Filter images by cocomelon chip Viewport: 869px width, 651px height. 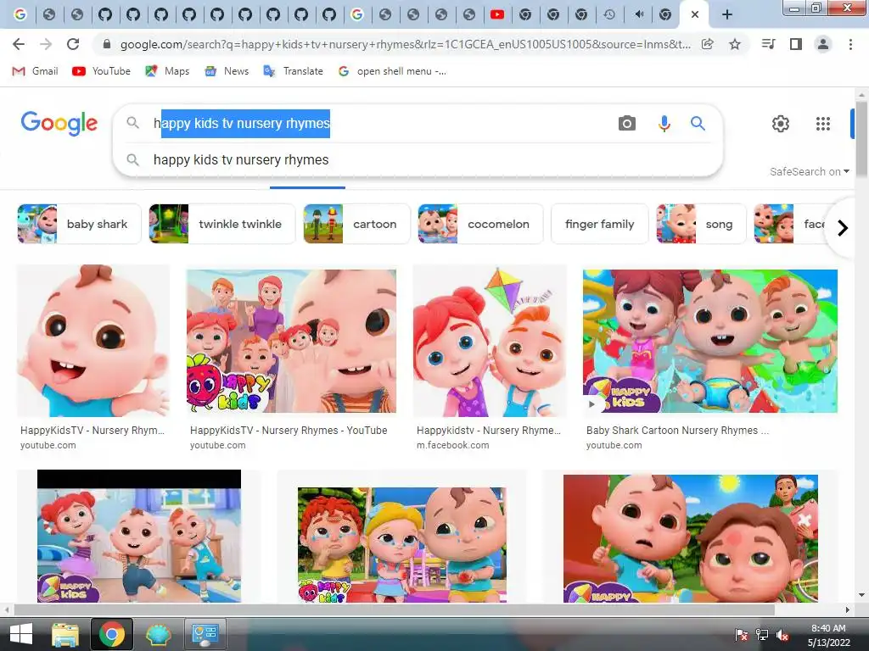point(480,224)
